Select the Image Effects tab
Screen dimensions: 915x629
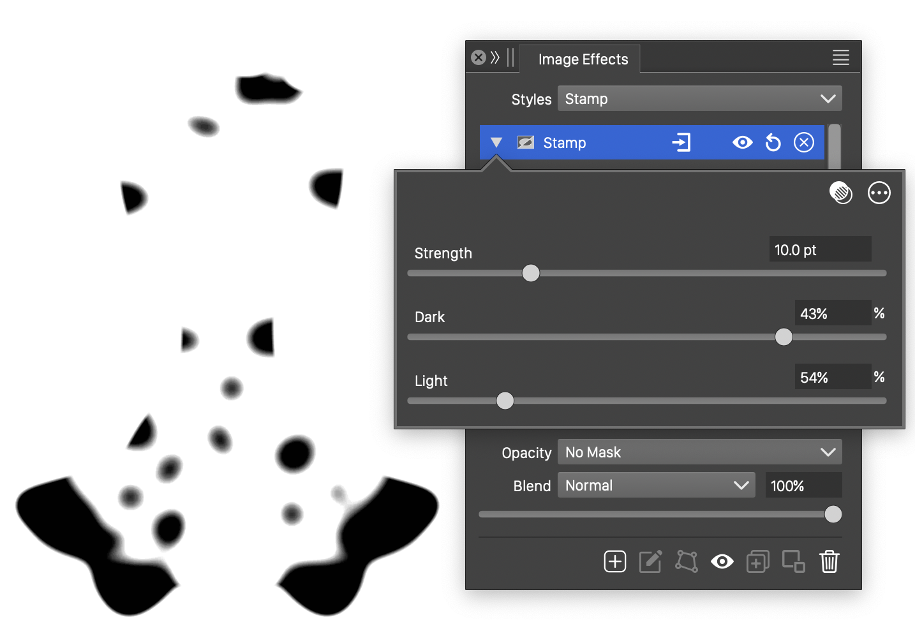[x=583, y=59]
